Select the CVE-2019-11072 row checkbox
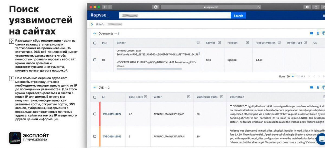Image resolution: width=325 pixels, height=148 pixels. point(95,114)
